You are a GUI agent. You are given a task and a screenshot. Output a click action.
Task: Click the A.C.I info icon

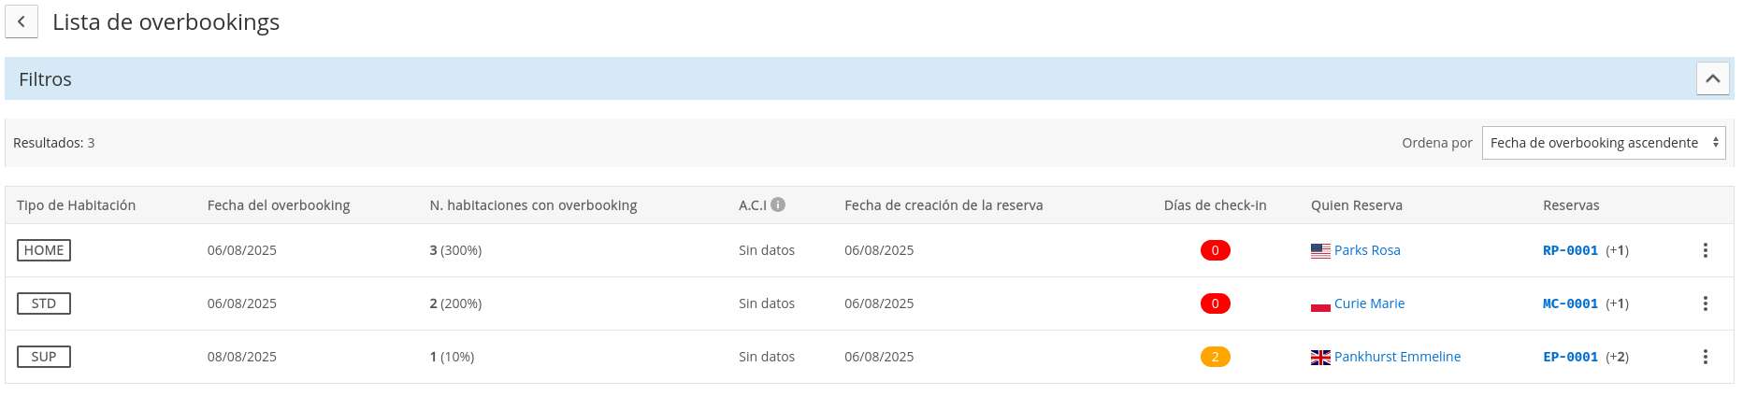(778, 205)
